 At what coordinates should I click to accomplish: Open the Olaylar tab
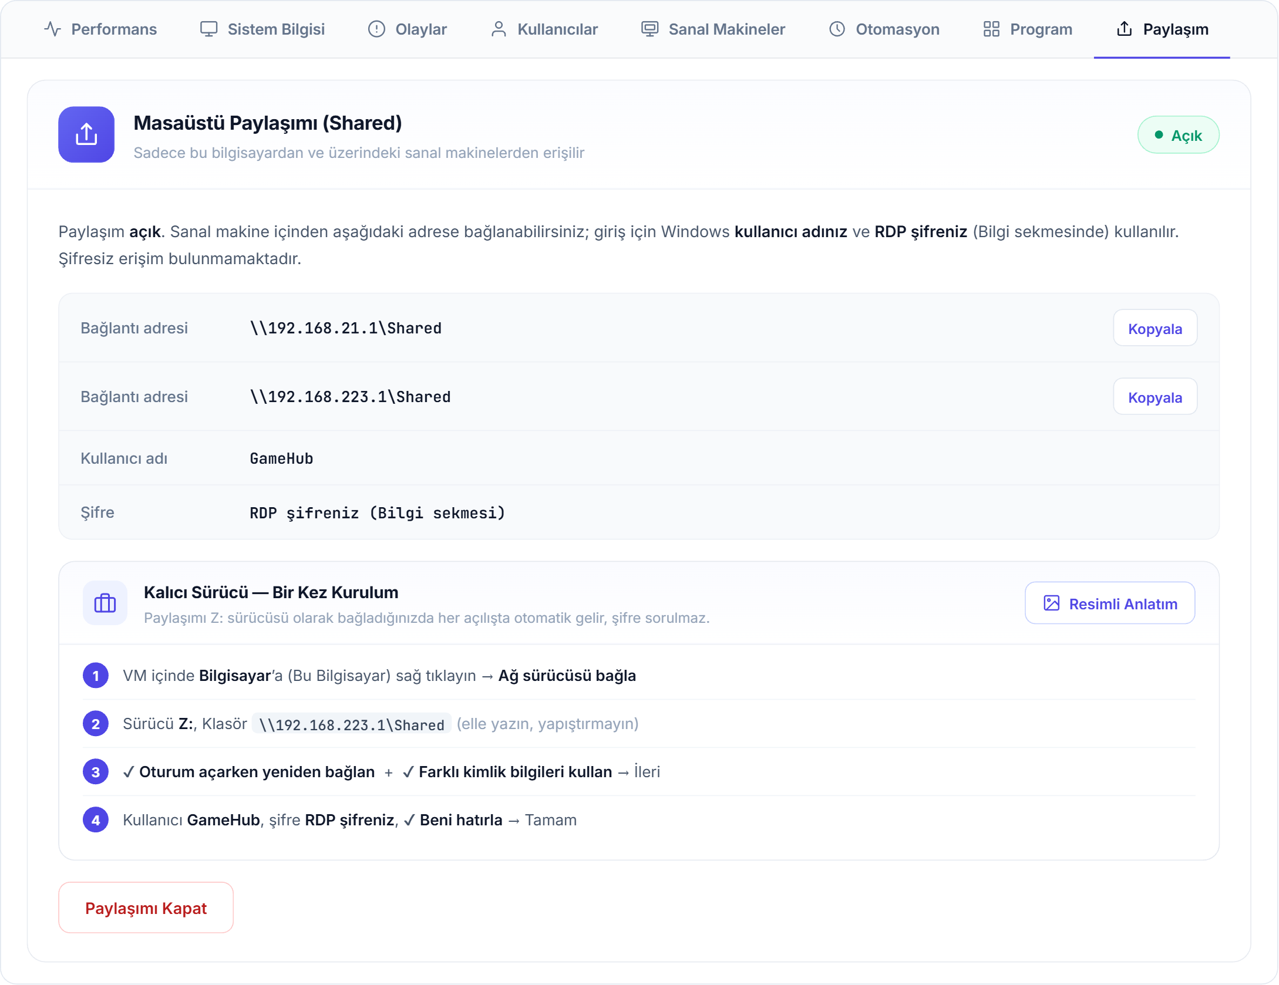coord(408,29)
